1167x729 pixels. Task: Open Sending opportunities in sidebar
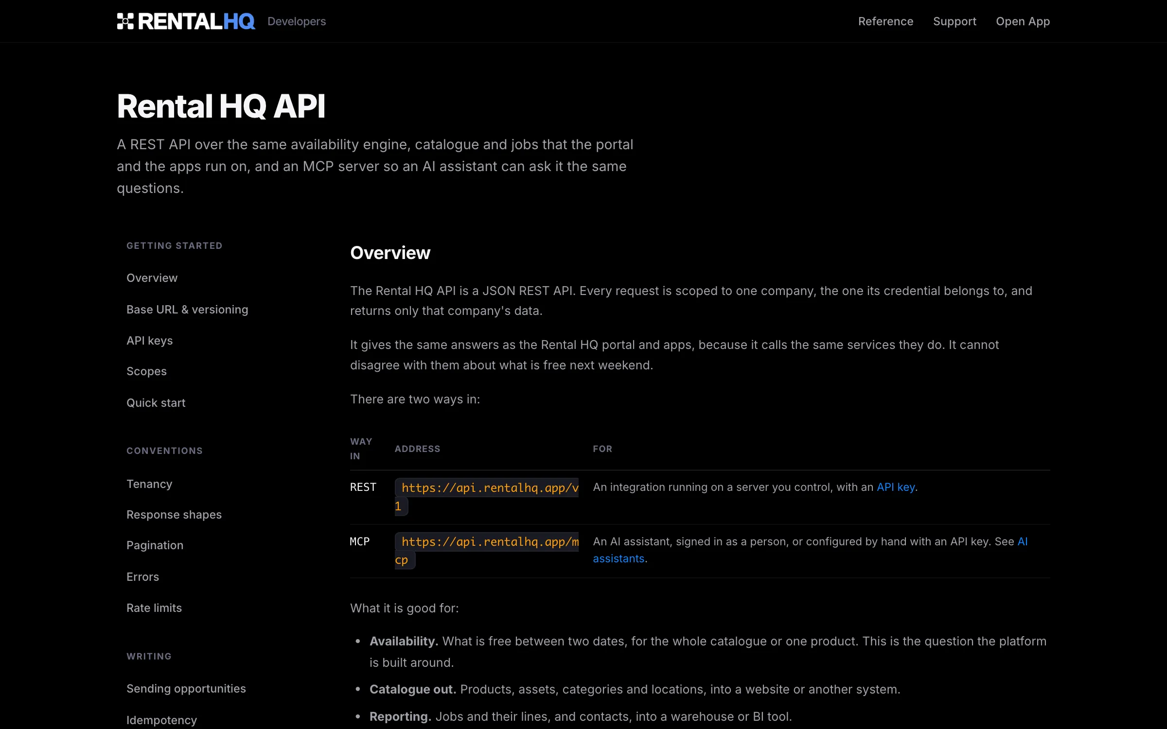tap(186, 689)
